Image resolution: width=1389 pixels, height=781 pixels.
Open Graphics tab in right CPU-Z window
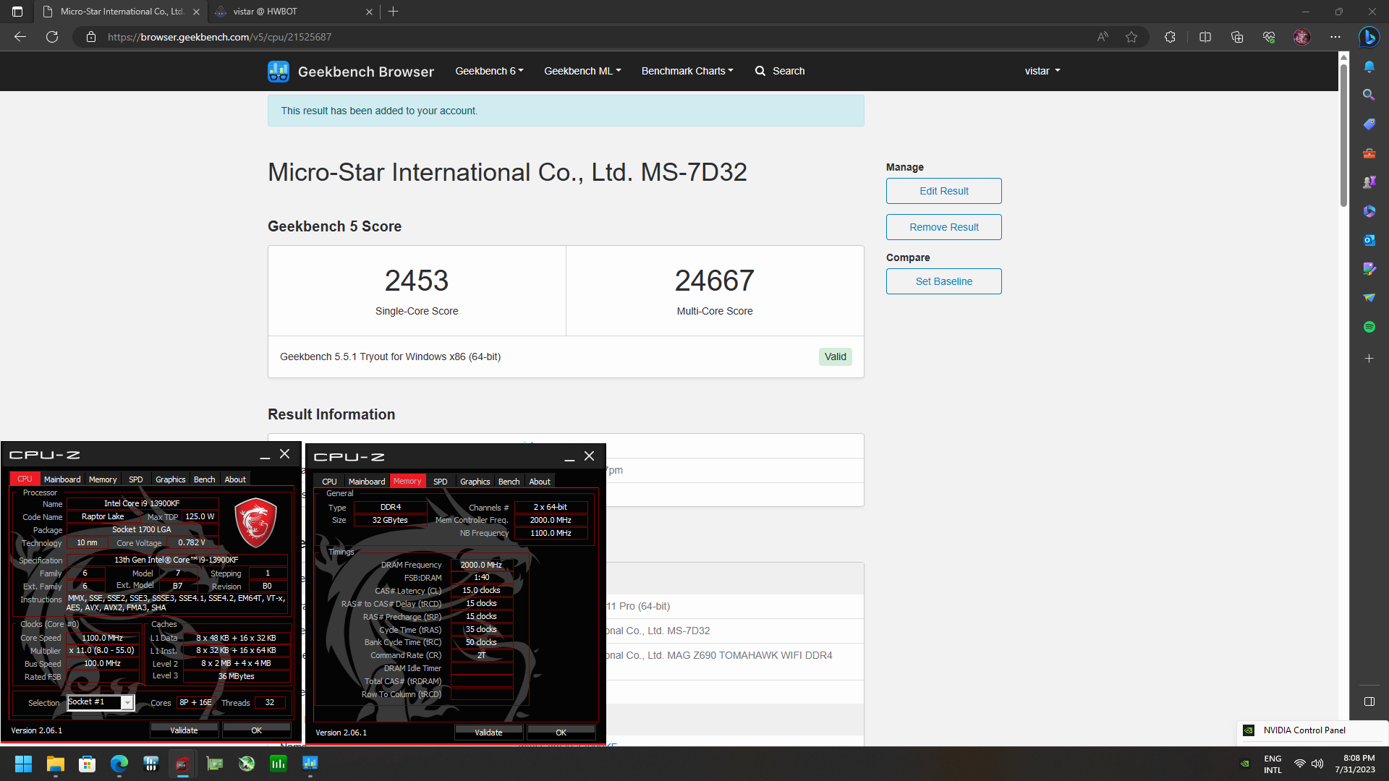[x=475, y=482]
